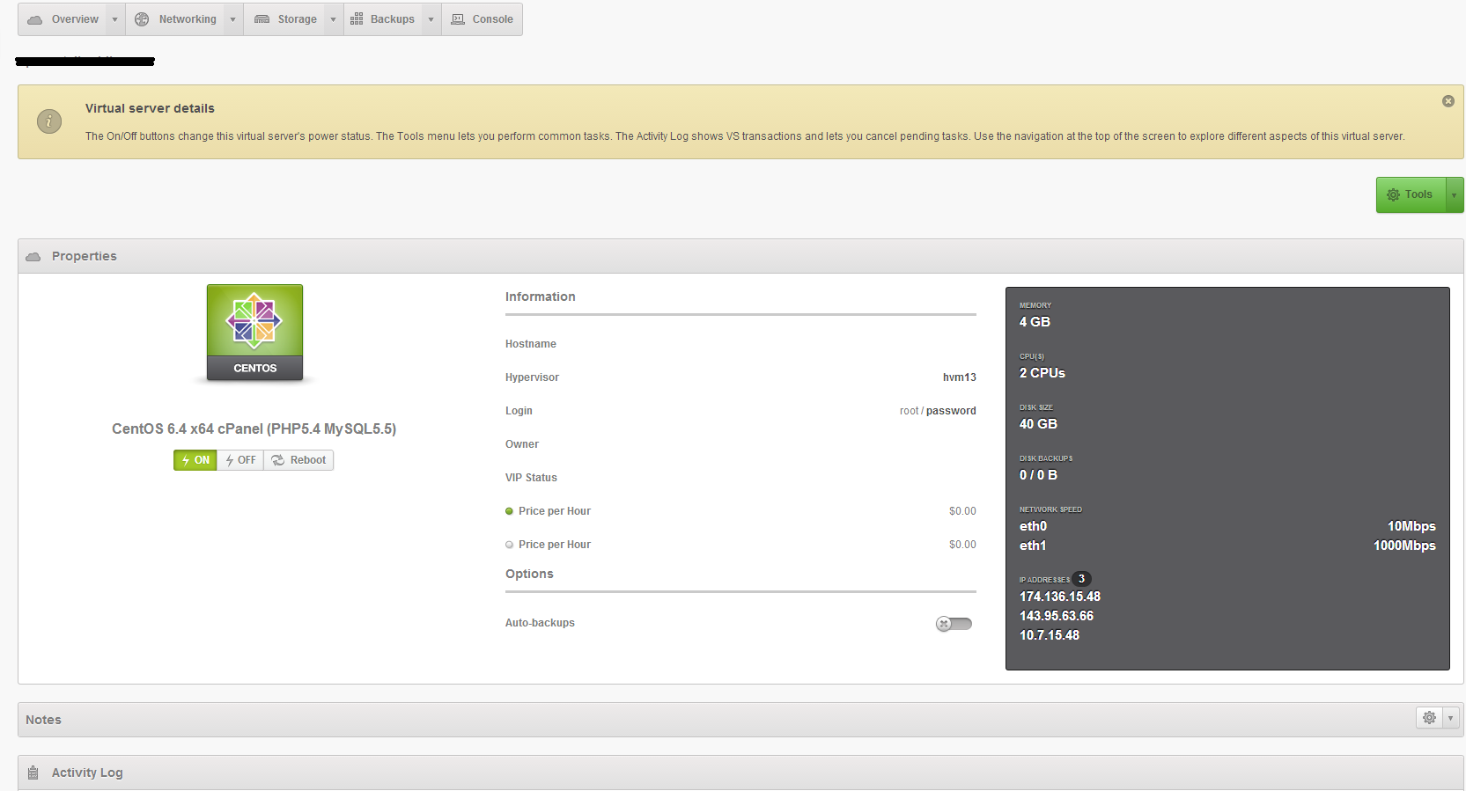This screenshot has width=1466, height=791.
Task: Turn the virtual server OFF
Action: click(x=240, y=460)
